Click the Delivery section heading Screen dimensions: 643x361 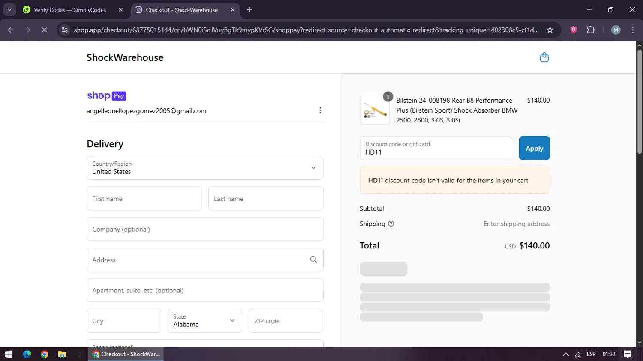(x=105, y=144)
